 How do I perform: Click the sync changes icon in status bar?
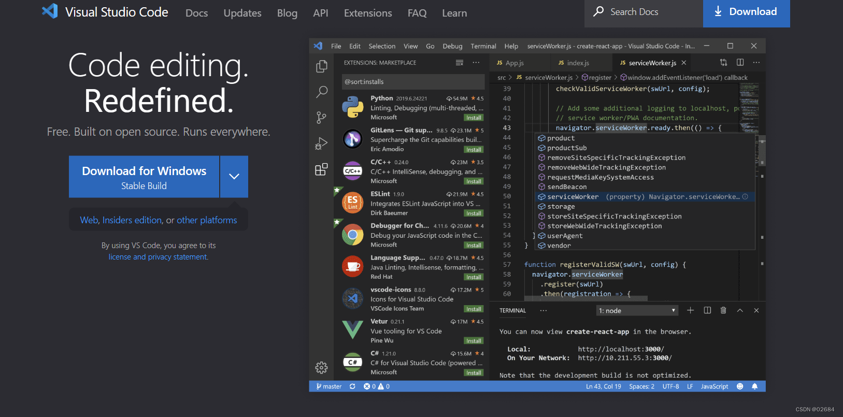(x=352, y=386)
